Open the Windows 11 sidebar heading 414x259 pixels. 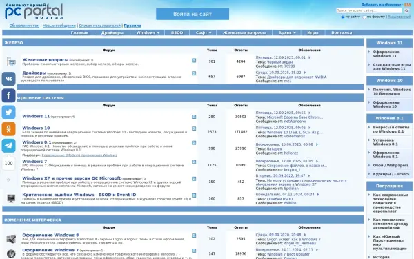click(x=389, y=43)
